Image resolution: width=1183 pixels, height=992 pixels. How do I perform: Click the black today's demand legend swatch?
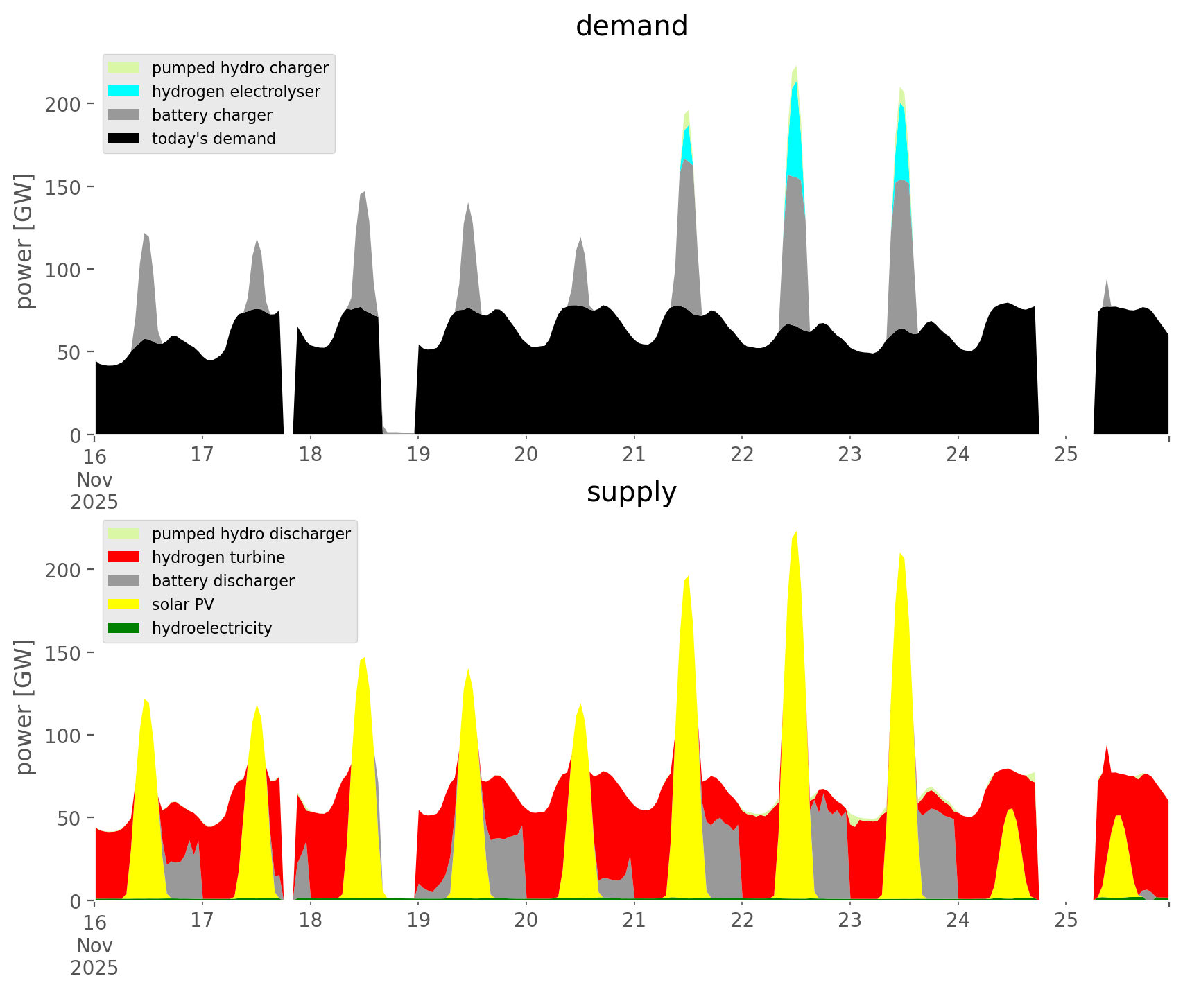(124, 139)
